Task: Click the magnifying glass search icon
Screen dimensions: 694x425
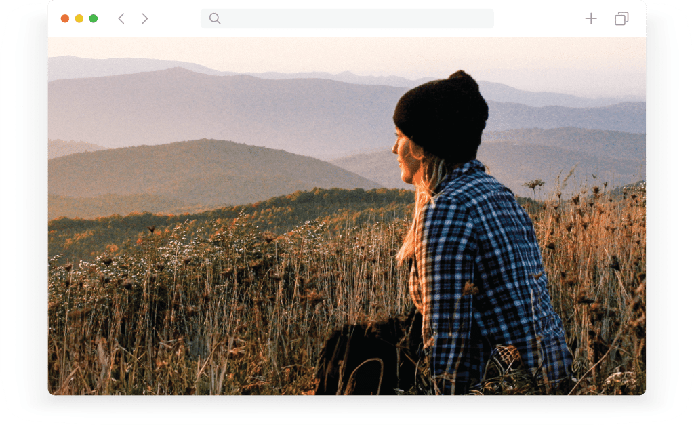Action: tap(215, 18)
